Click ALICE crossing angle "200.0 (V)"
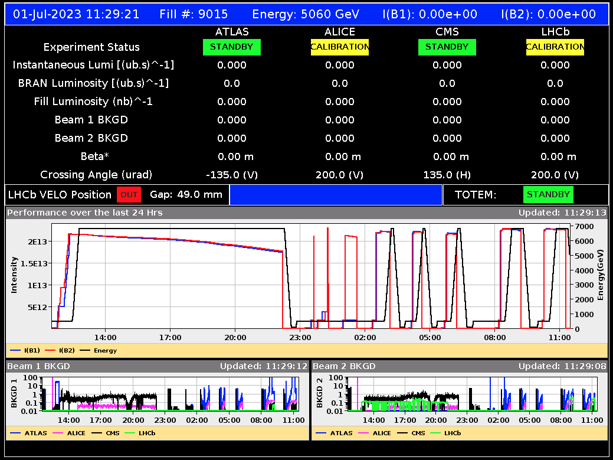The image size is (613, 460). pos(340,175)
